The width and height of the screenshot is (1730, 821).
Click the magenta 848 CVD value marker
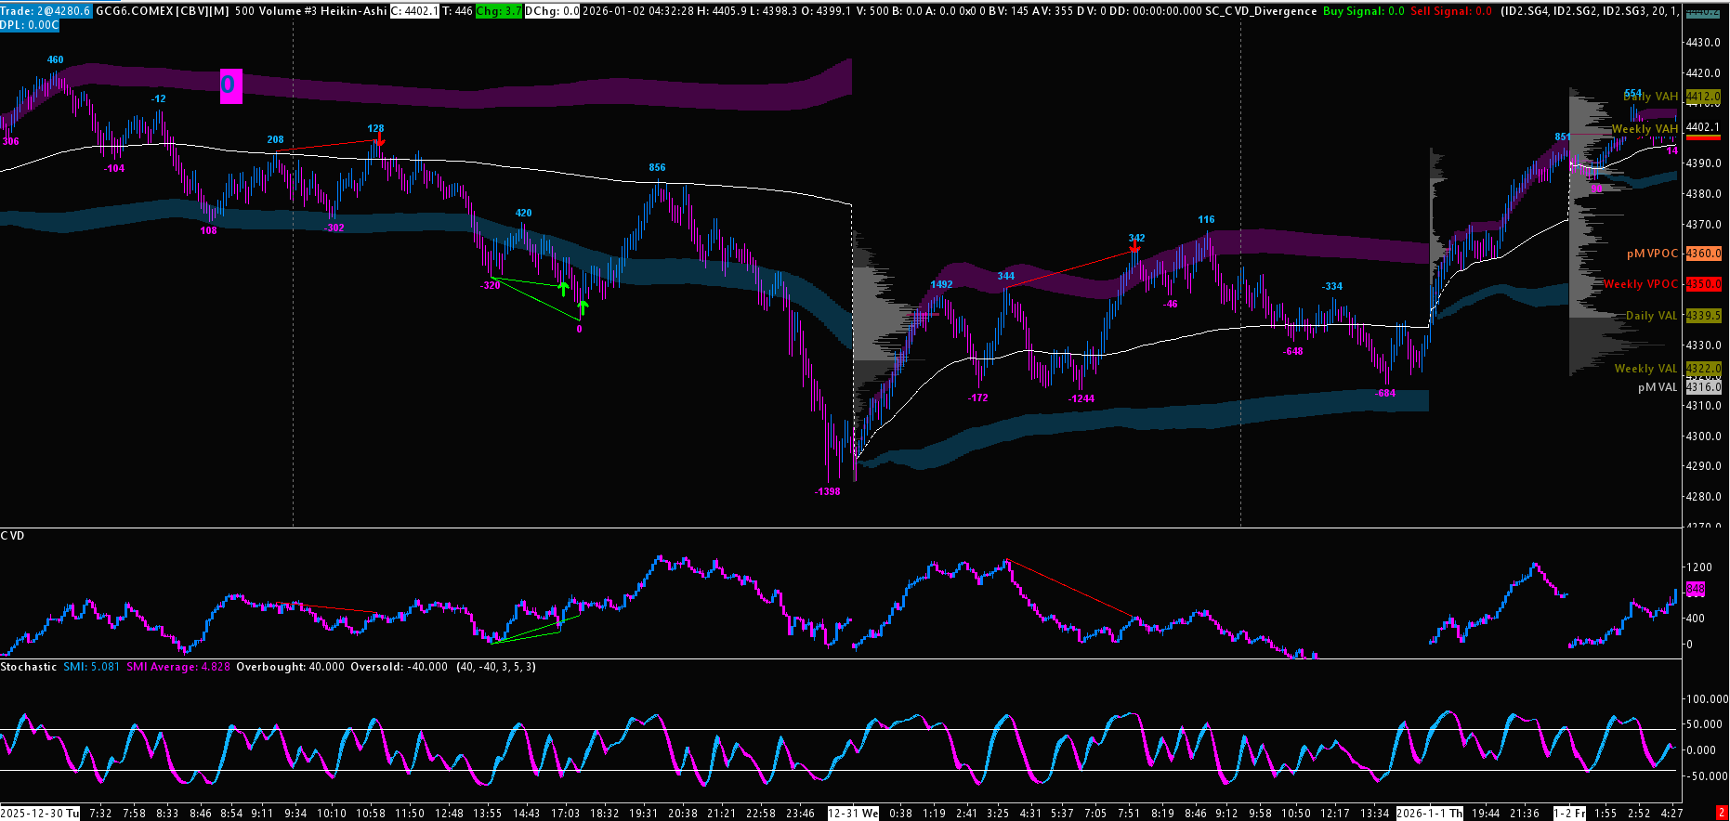click(x=1696, y=589)
